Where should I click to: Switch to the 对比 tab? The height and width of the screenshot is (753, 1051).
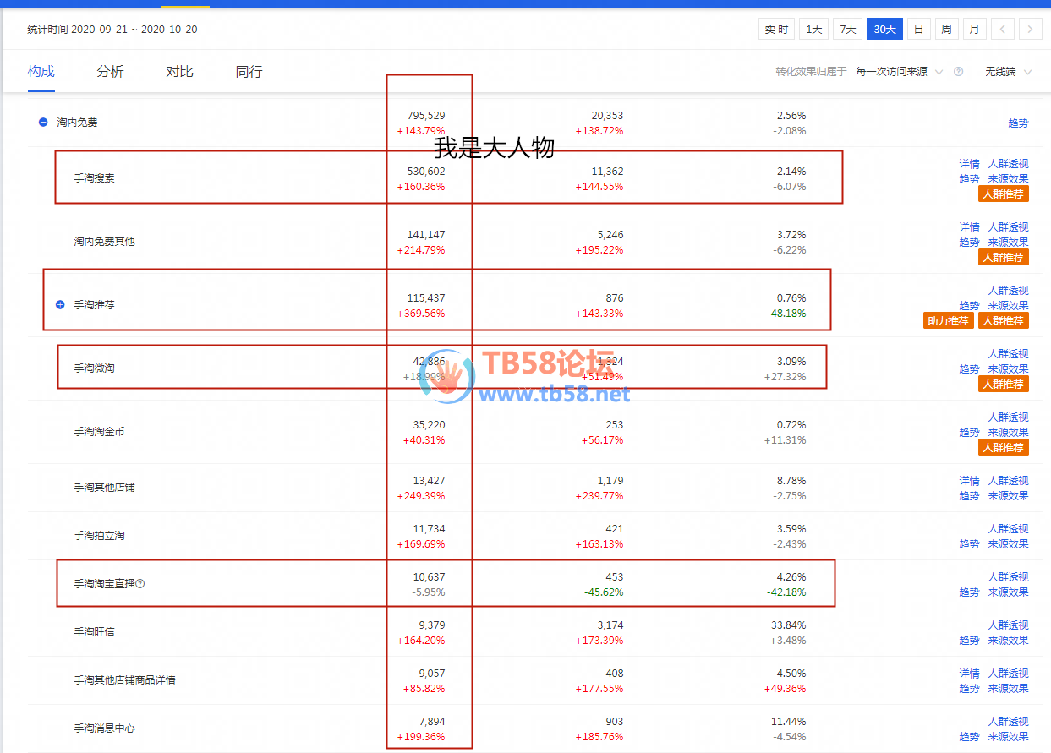click(179, 72)
